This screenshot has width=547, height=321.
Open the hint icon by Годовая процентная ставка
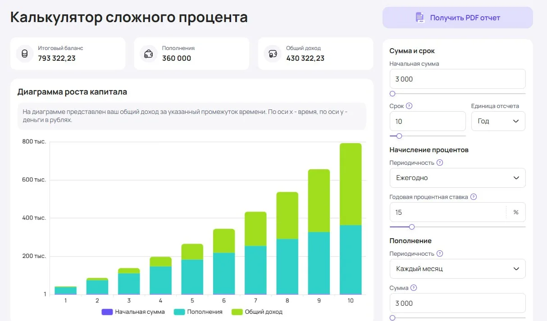[474, 197]
